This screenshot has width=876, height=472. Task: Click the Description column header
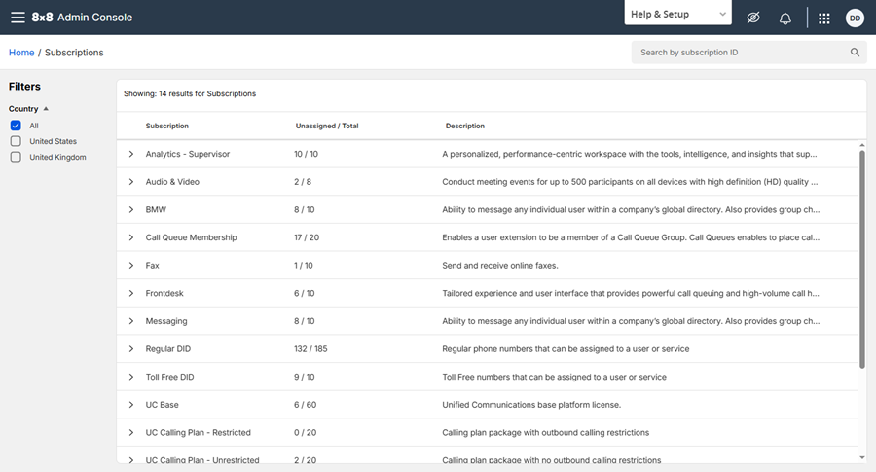click(x=465, y=126)
